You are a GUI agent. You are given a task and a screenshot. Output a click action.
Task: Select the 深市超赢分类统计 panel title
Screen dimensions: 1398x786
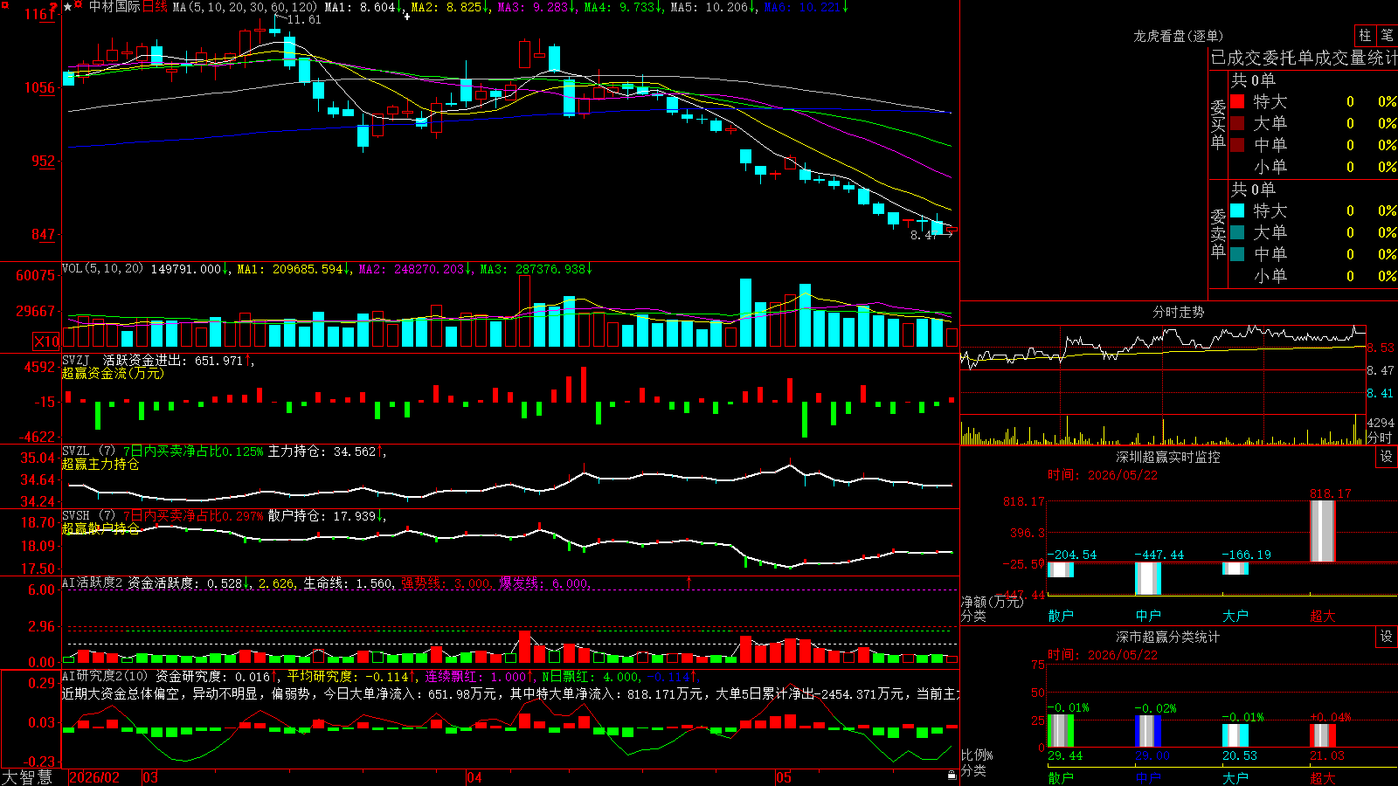click(1168, 637)
